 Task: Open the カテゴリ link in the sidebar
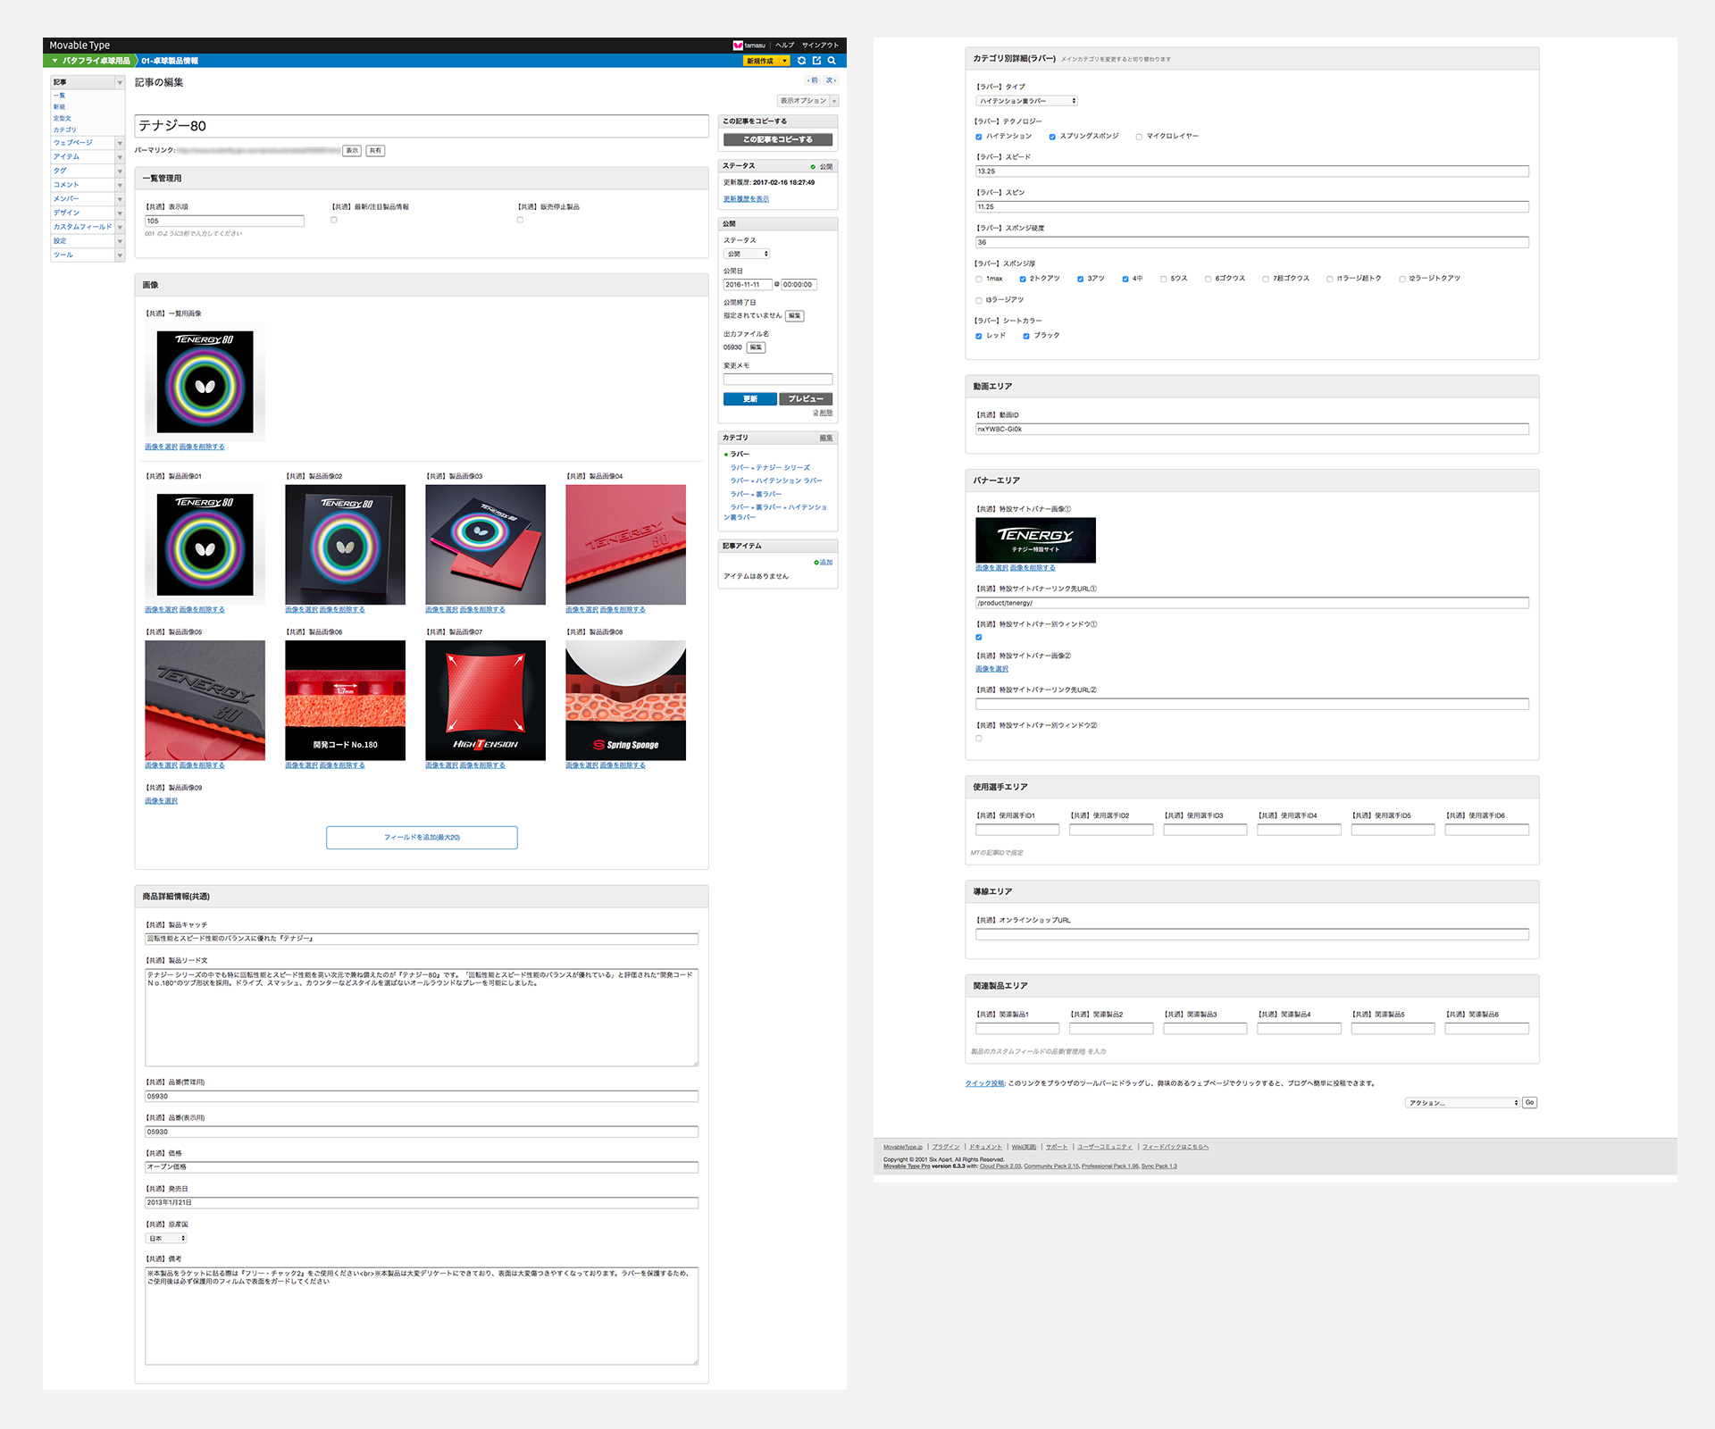pyautogui.click(x=64, y=130)
